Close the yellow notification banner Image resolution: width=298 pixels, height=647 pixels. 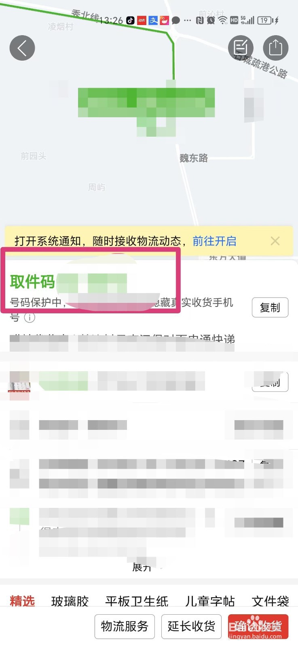tap(275, 241)
